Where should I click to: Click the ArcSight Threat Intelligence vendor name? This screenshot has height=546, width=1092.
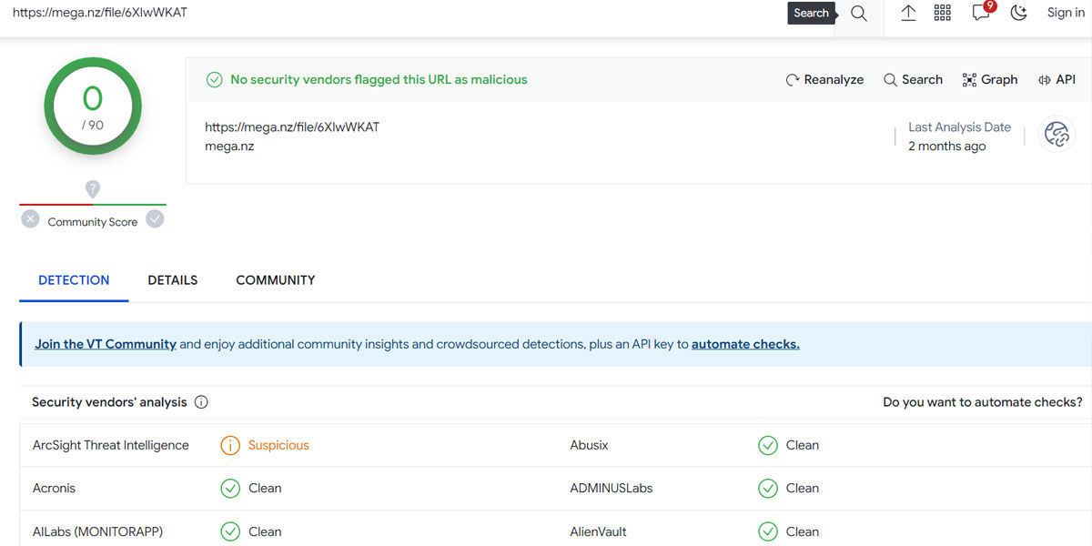pos(111,446)
